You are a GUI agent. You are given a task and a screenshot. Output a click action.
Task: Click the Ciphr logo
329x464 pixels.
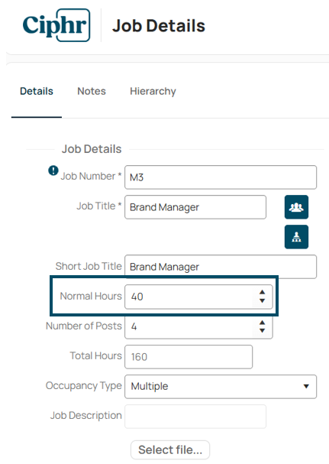56,25
